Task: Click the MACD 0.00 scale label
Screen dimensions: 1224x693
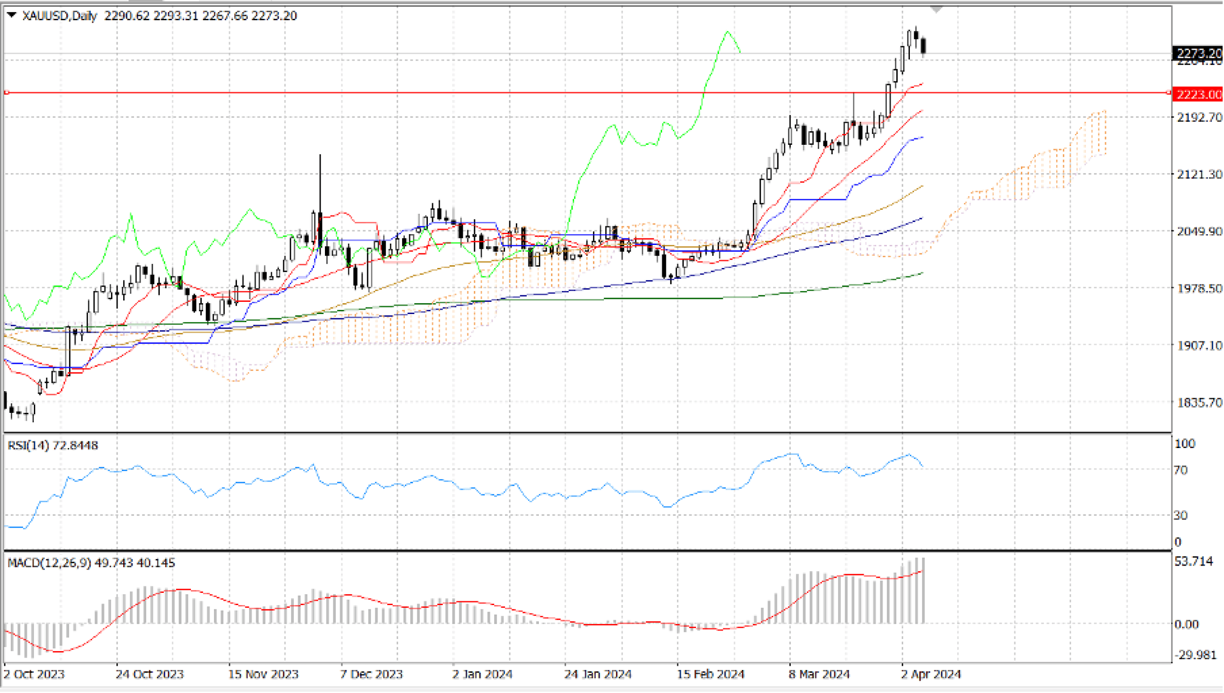Action: click(1186, 624)
